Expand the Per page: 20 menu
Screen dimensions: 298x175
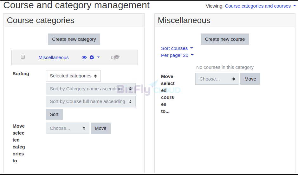(x=177, y=55)
